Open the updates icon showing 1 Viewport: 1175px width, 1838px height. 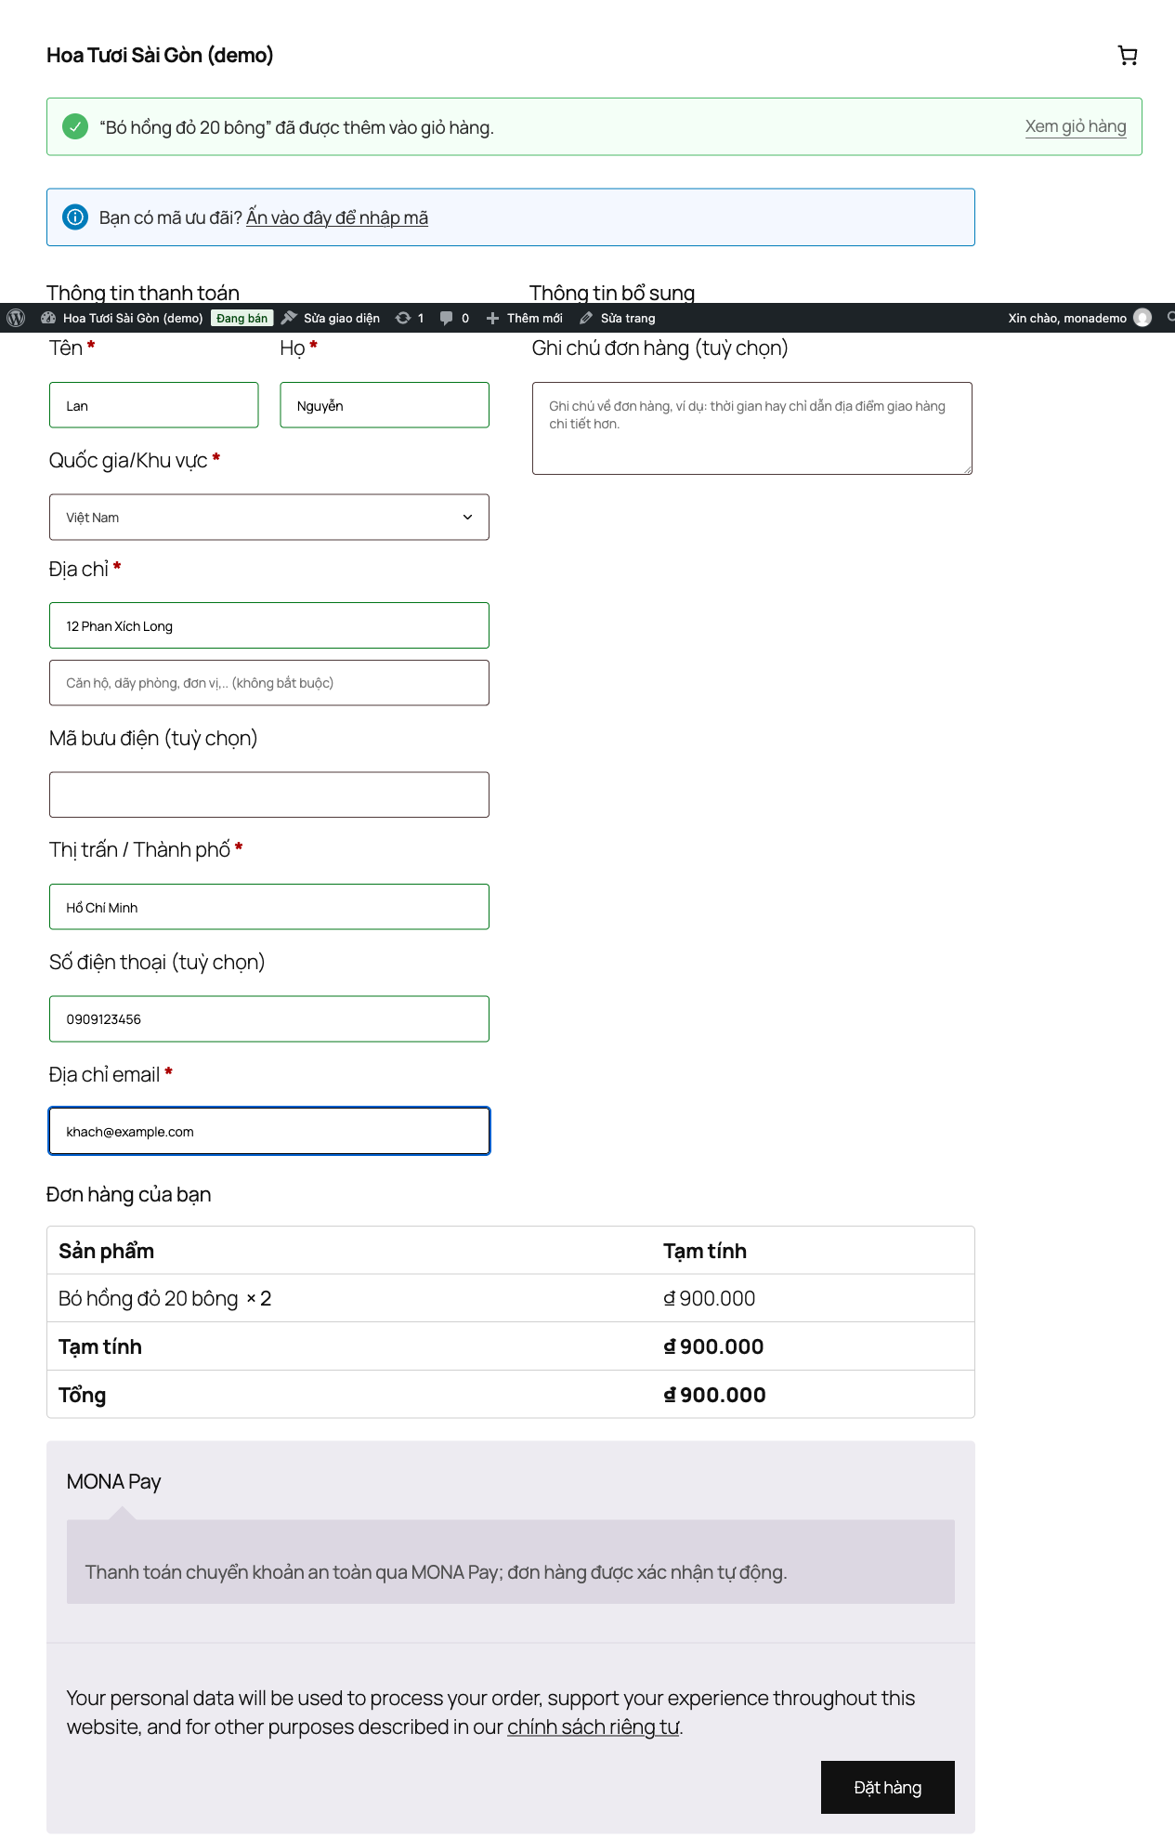tap(402, 318)
